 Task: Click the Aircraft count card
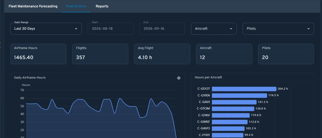pos(224,54)
